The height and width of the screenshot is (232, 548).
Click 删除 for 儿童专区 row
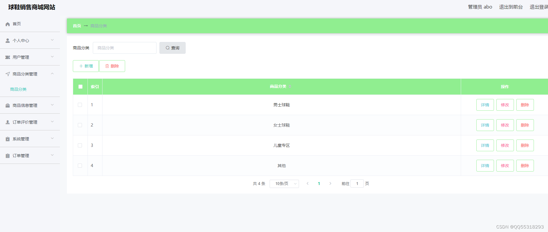[x=525, y=145]
